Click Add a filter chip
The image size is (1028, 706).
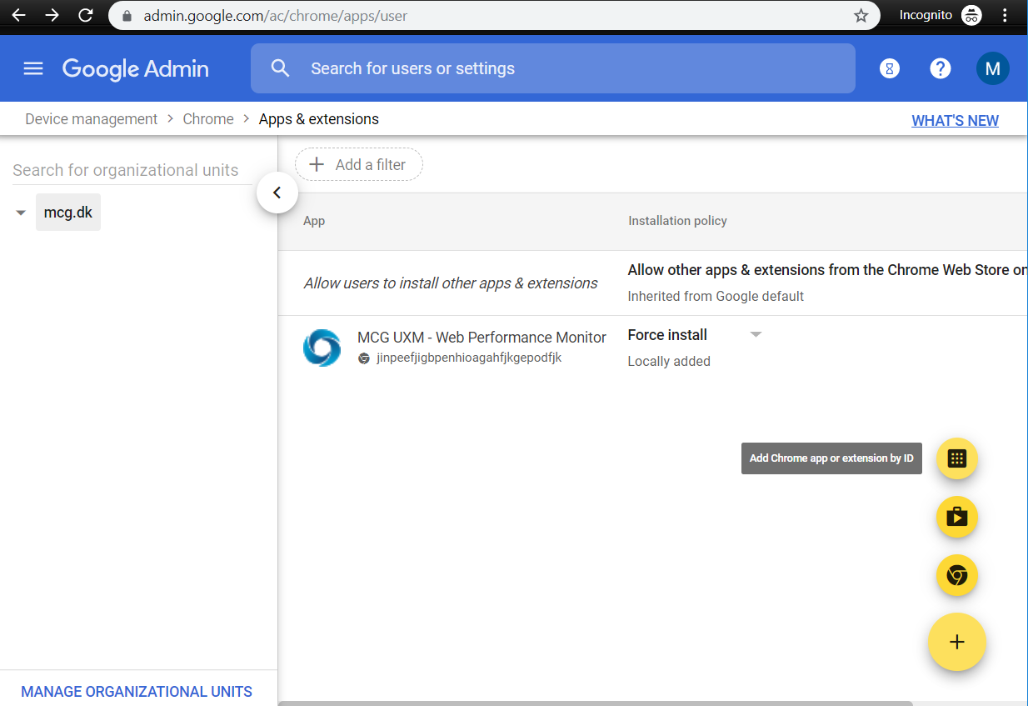click(x=359, y=165)
